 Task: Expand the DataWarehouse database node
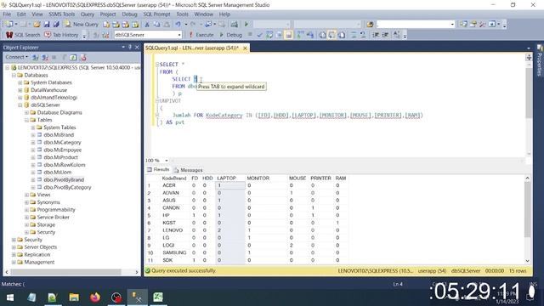(20, 90)
